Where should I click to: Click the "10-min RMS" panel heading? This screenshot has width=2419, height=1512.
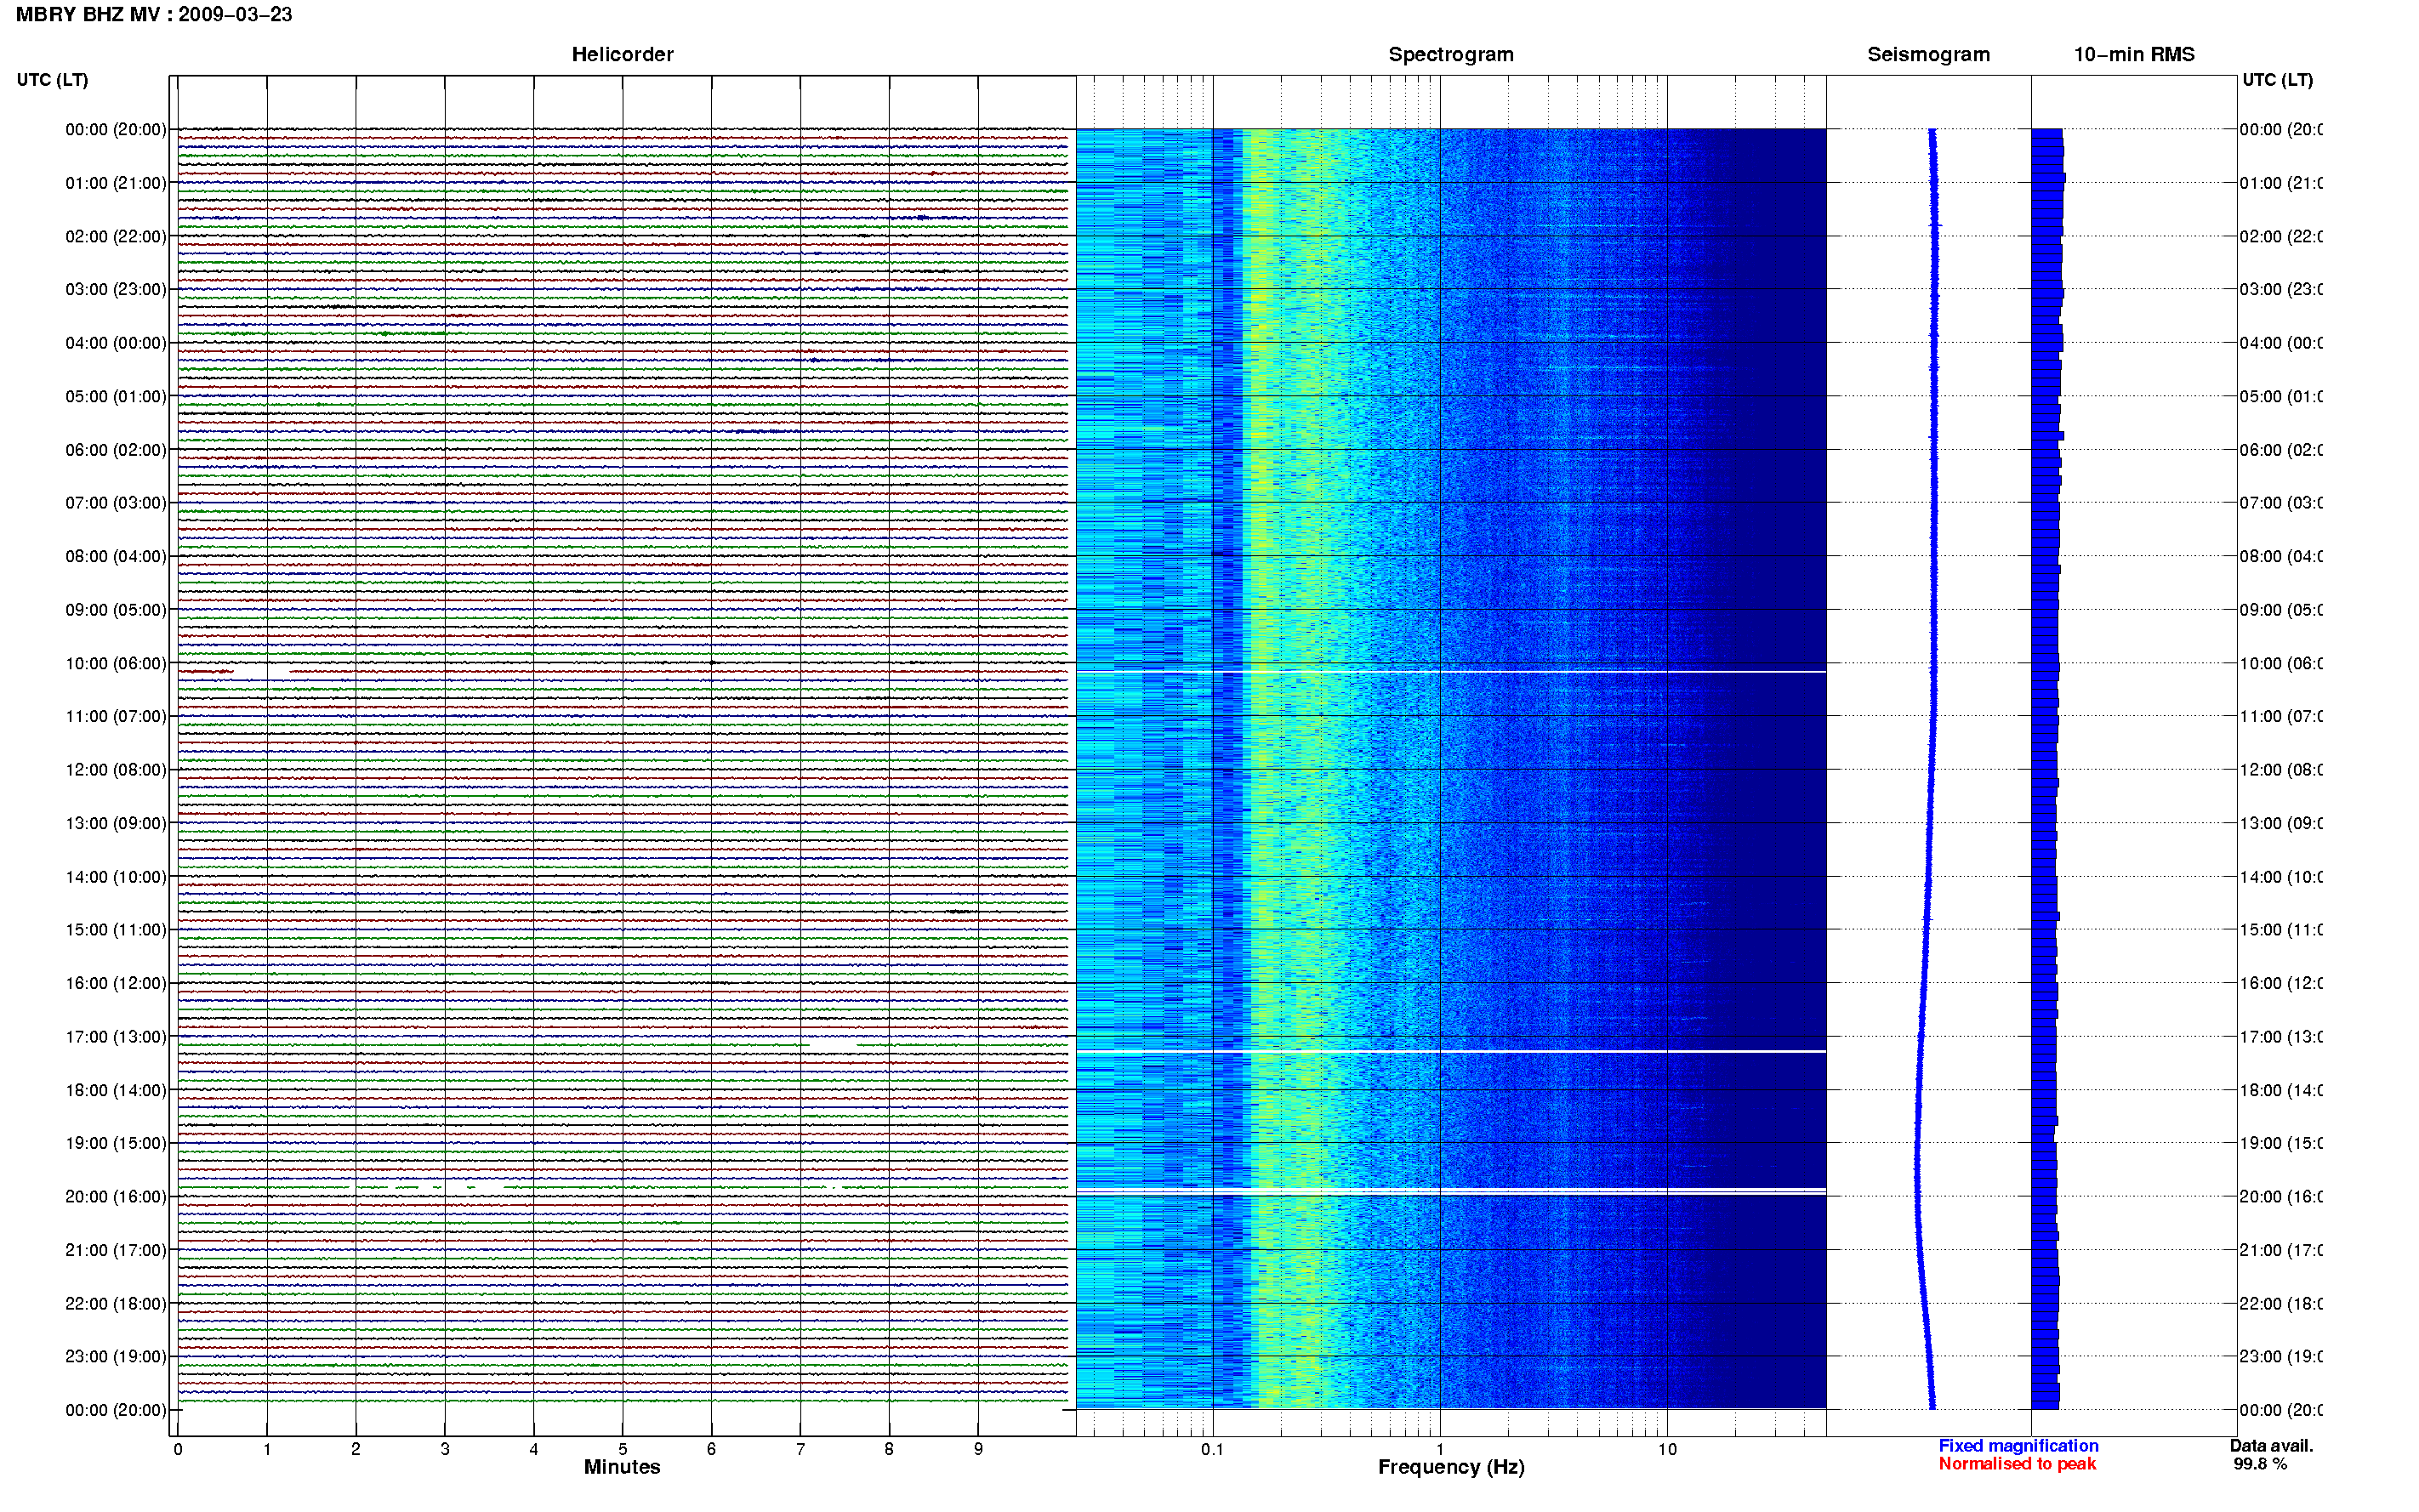point(2134,55)
